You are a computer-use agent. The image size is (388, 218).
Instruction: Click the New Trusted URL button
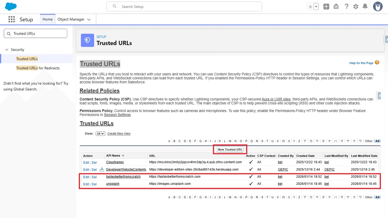pos(230,149)
